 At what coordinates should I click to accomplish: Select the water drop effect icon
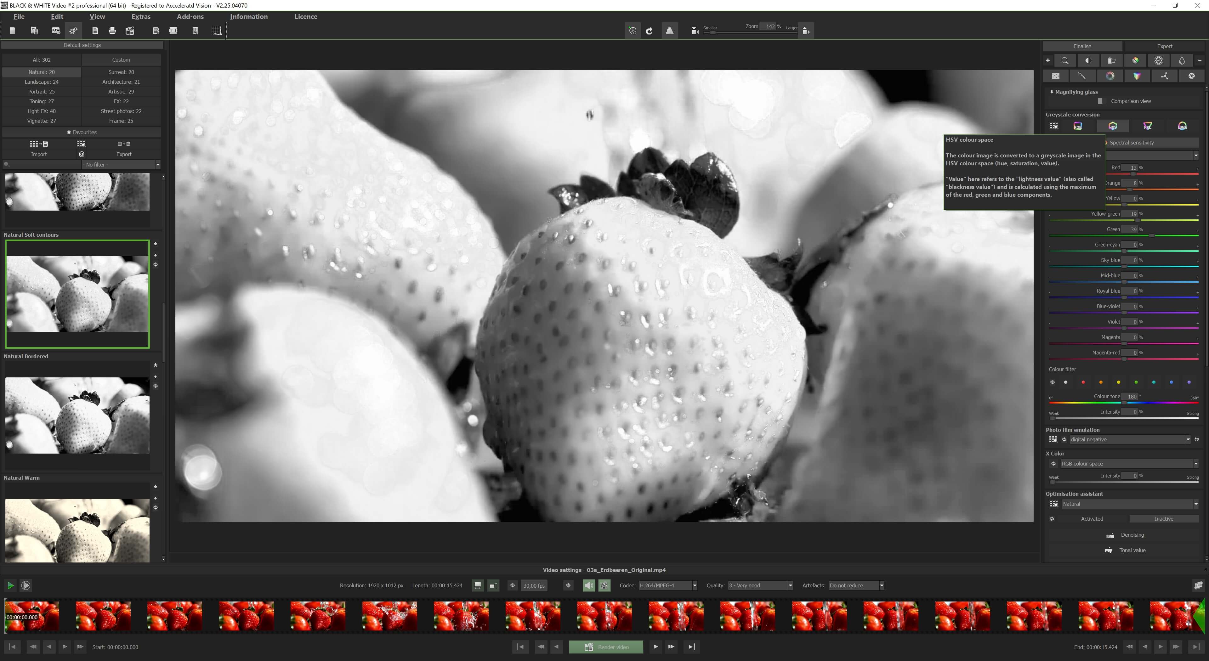pos(1182,60)
